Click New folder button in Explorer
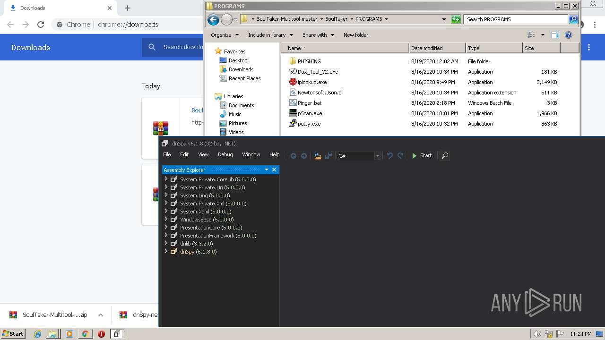 click(x=356, y=35)
